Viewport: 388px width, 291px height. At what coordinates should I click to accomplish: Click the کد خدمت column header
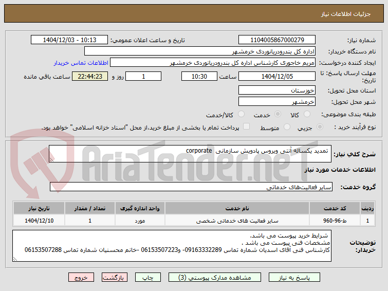click(335, 208)
